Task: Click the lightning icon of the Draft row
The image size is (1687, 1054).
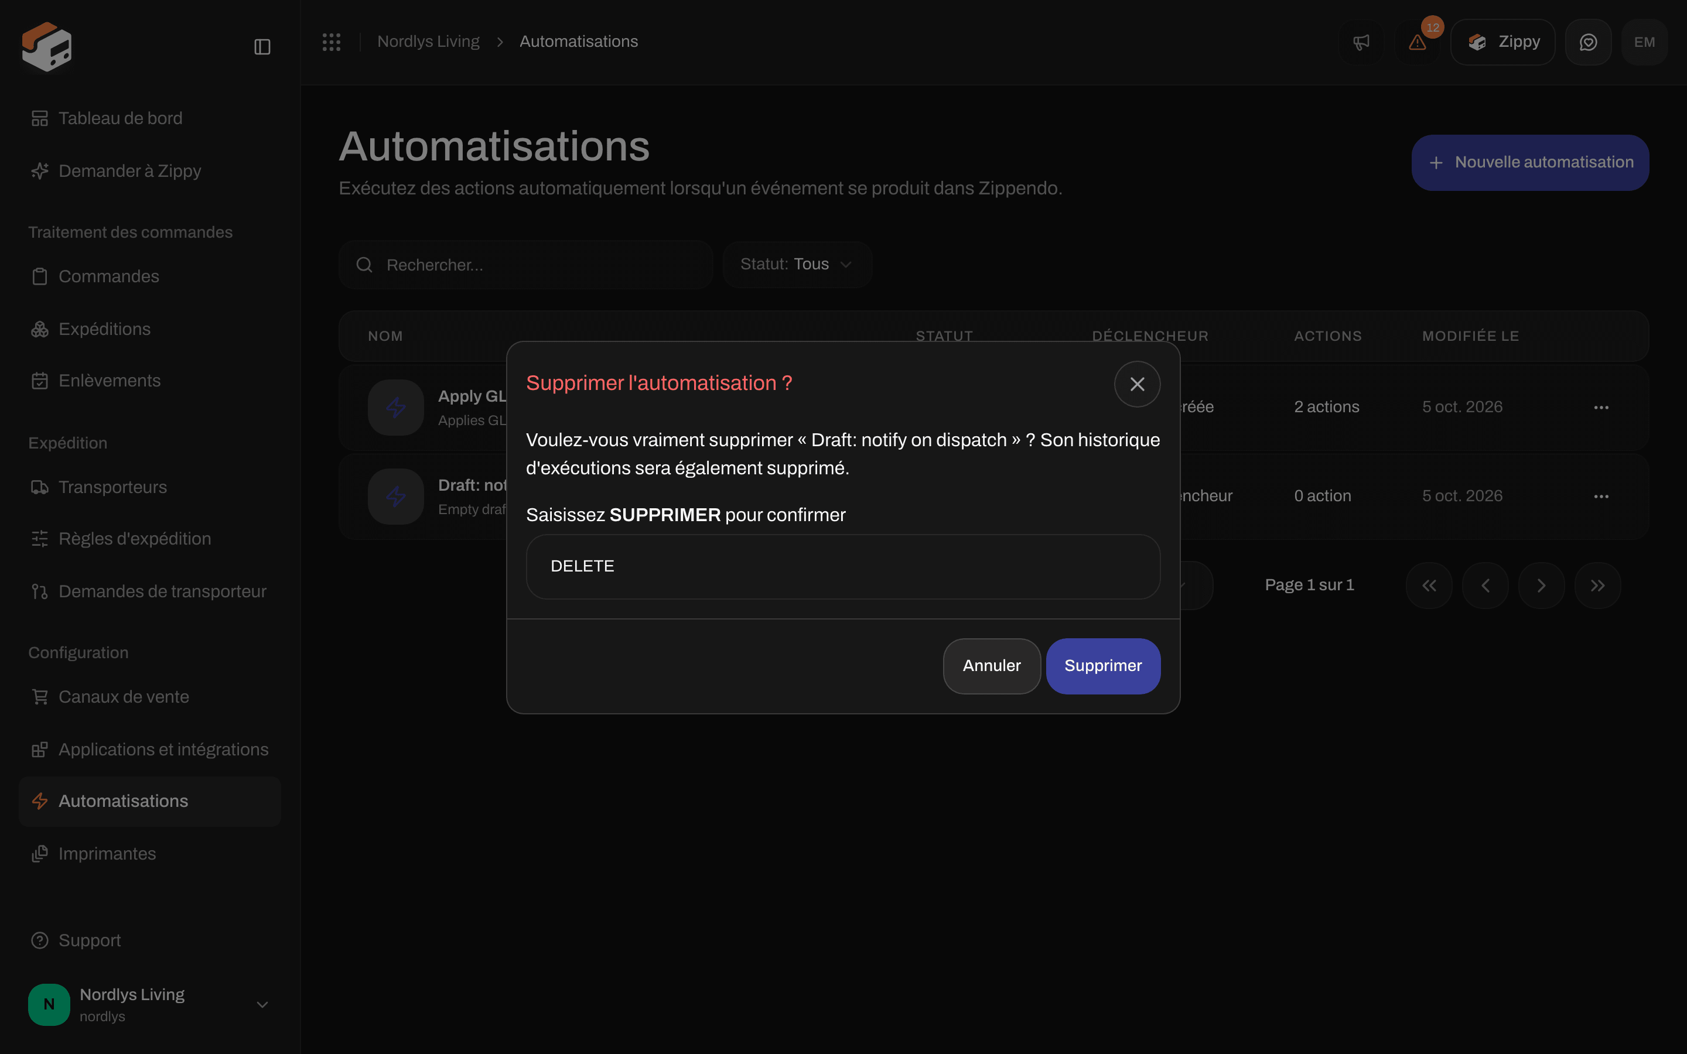Action: (396, 497)
